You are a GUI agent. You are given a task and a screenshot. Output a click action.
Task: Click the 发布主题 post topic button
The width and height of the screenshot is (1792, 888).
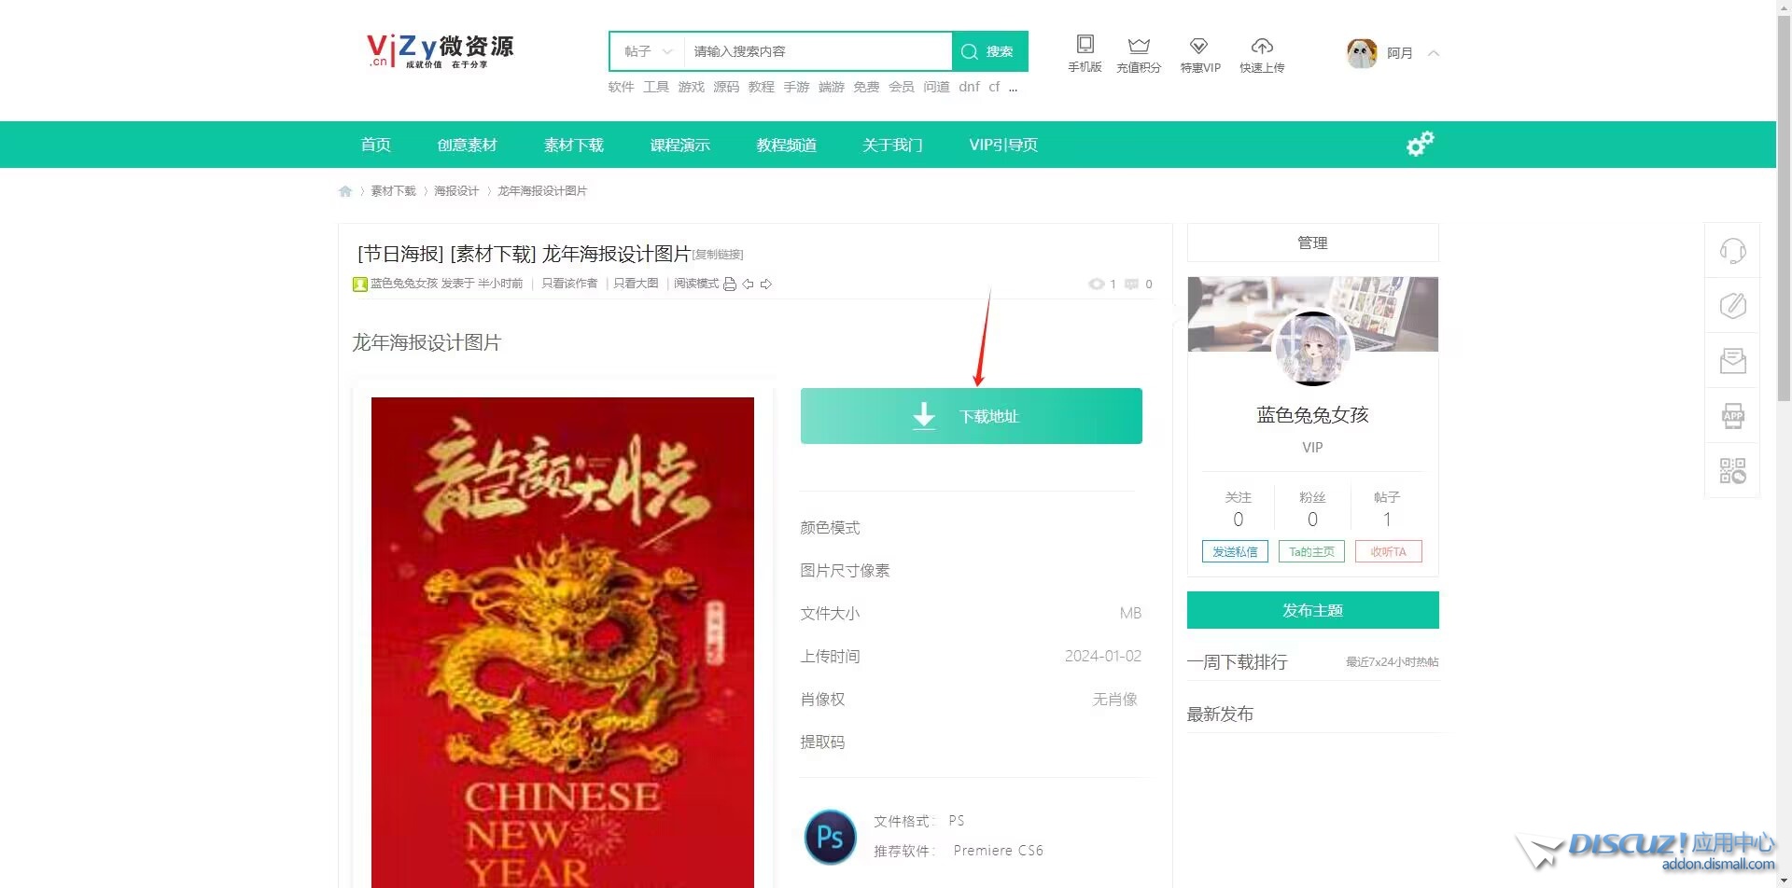1312,610
